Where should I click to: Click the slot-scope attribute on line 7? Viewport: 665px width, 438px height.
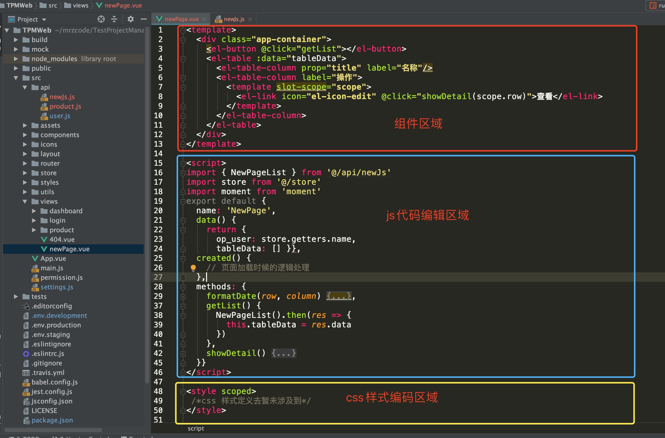tap(301, 87)
